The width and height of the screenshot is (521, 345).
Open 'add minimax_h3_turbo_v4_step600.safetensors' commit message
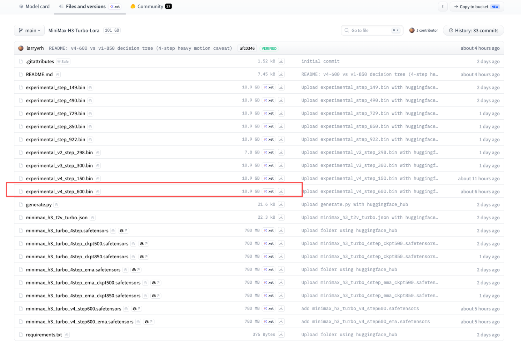(360, 309)
